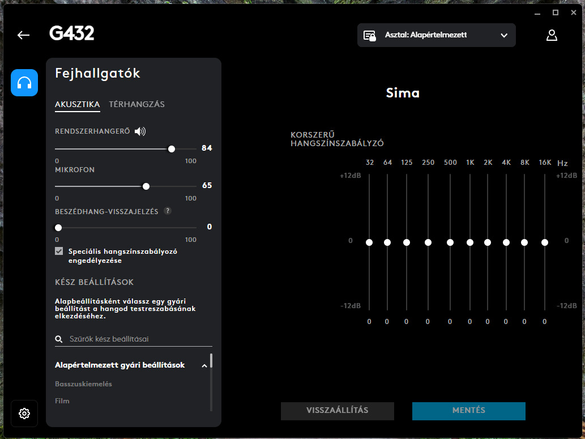
Task: Click the microphone value 65
Action: click(207, 185)
